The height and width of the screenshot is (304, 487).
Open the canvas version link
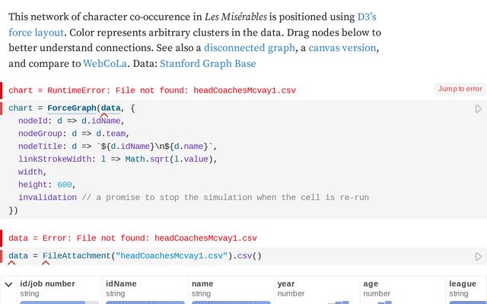(342, 48)
